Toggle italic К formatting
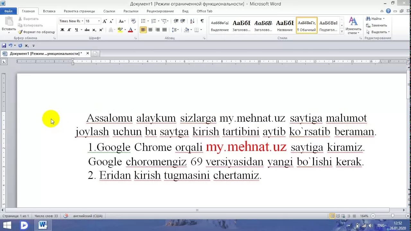This screenshot has width=411, height=231. 69,30
